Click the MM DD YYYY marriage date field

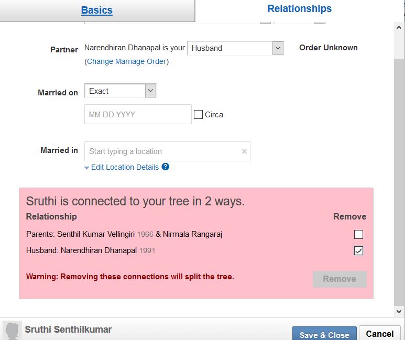click(x=138, y=115)
